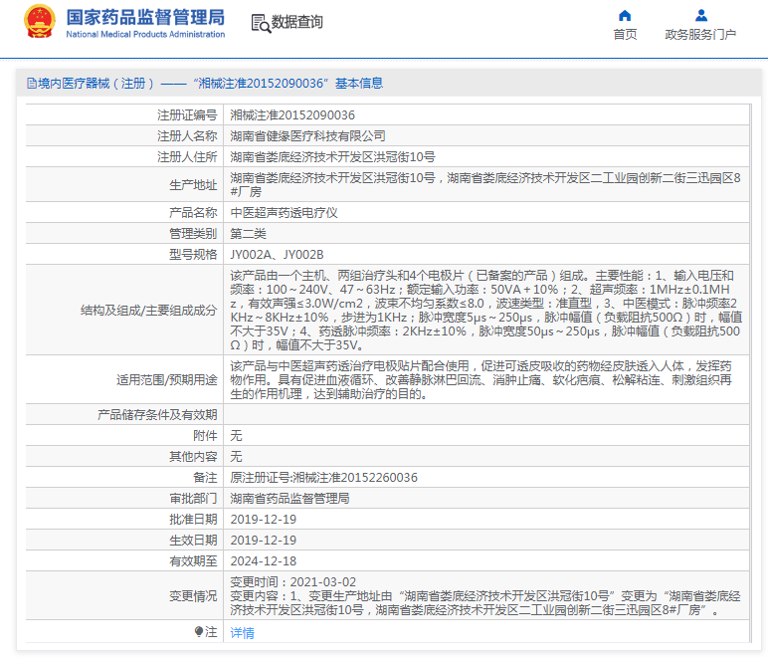Click the 结构及组成/主要组成成分 label
768x659 pixels.
149,311
